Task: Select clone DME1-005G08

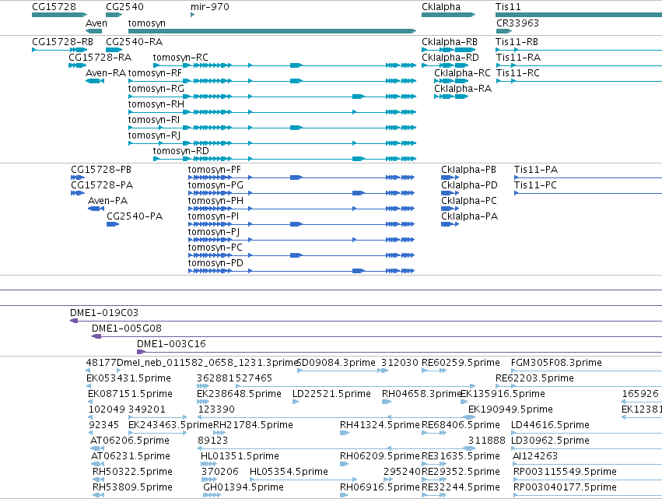Action: 377,336
